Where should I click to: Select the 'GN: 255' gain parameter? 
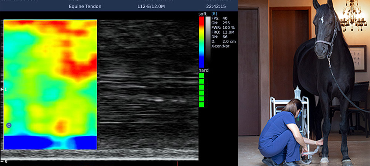[x=221, y=23]
